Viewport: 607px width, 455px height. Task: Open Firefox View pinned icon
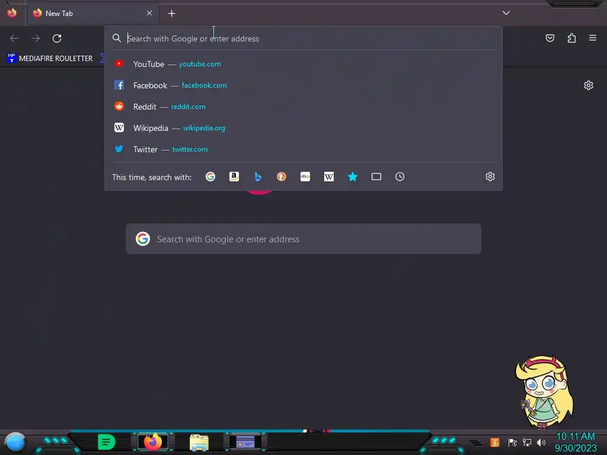[12, 13]
